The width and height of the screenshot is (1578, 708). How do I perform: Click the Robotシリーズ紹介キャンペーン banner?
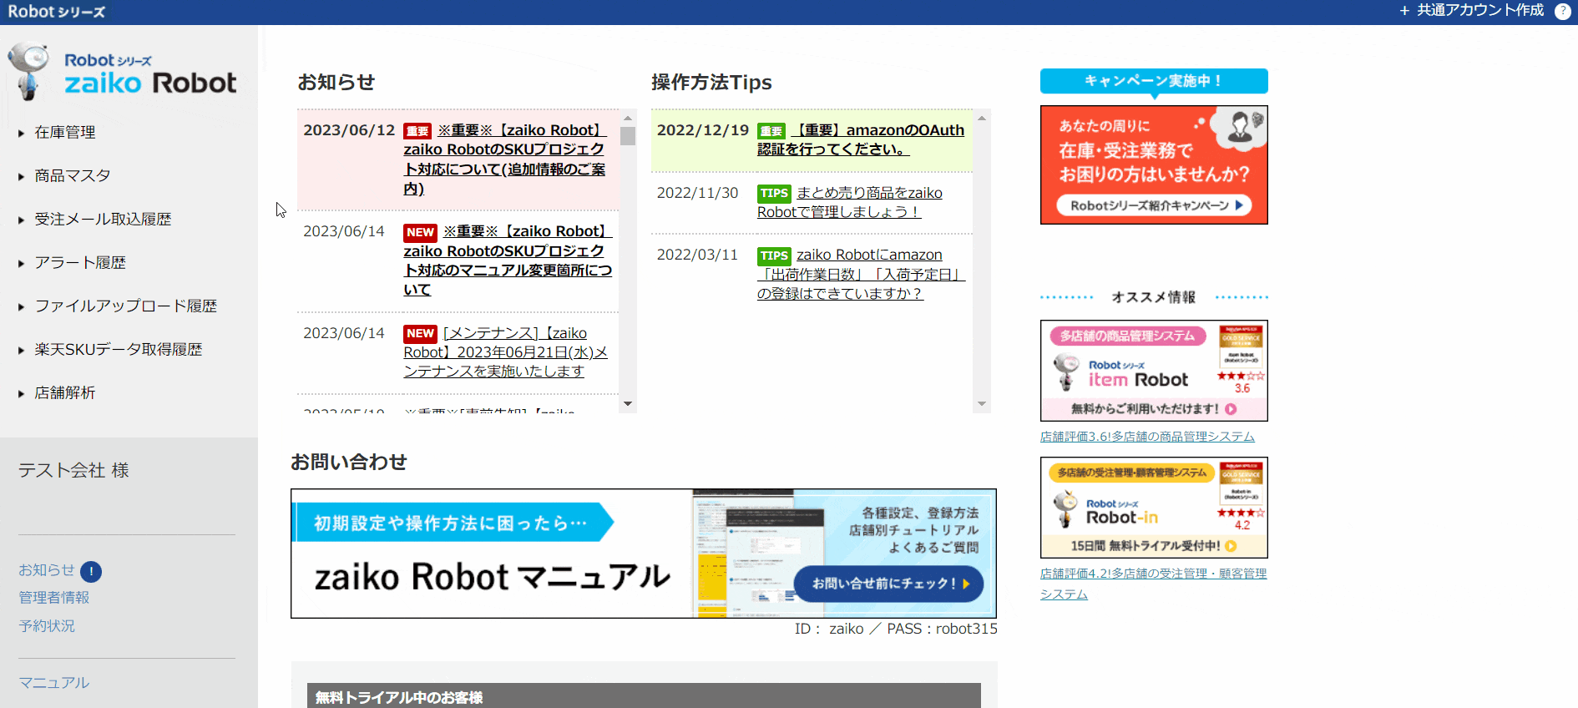point(1154,164)
